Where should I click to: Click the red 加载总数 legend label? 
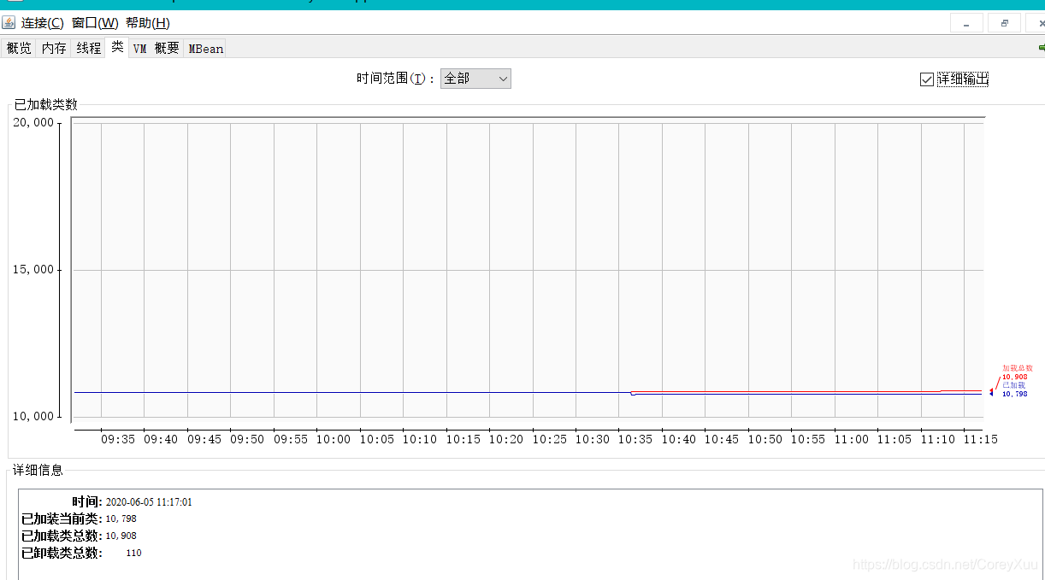1018,368
